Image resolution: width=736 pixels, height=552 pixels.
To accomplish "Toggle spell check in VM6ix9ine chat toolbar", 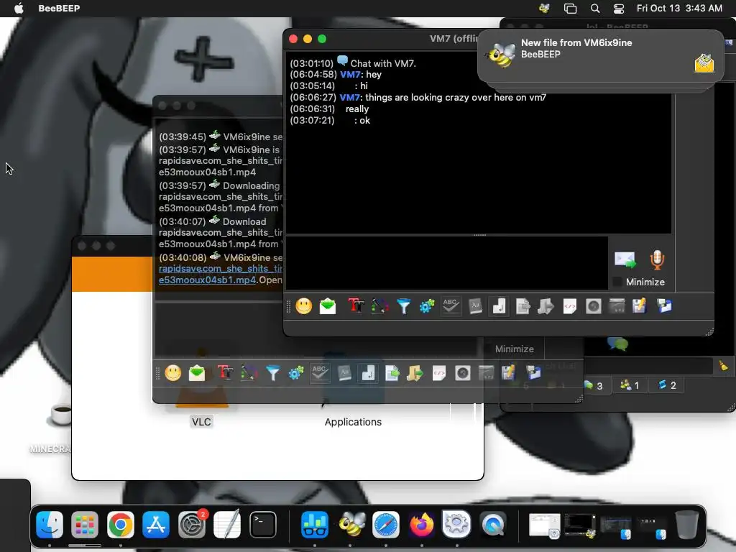I will [320, 373].
